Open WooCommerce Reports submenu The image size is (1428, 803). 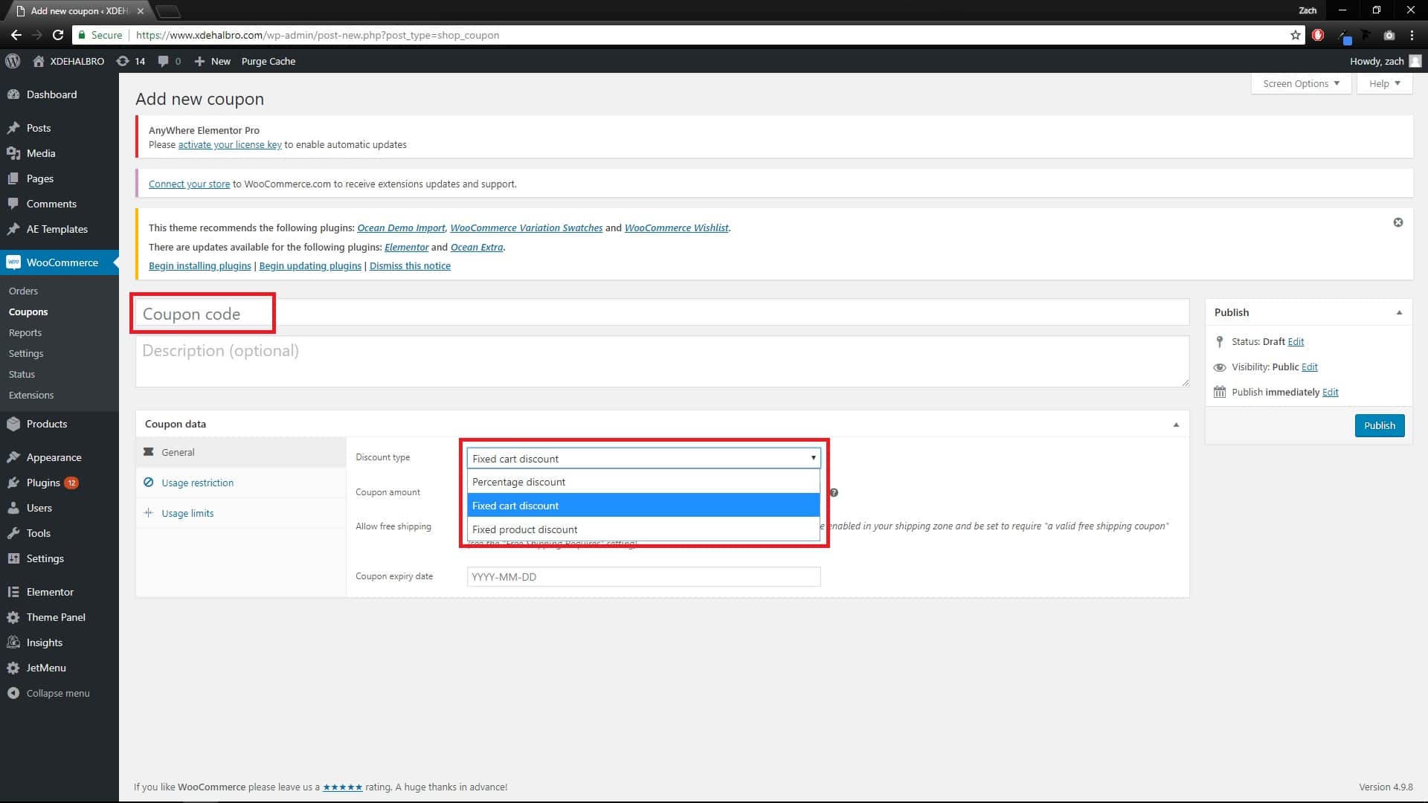(25, 332)
